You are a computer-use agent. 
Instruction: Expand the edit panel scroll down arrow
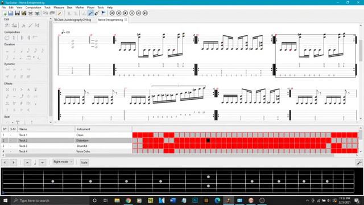(51, 122)
